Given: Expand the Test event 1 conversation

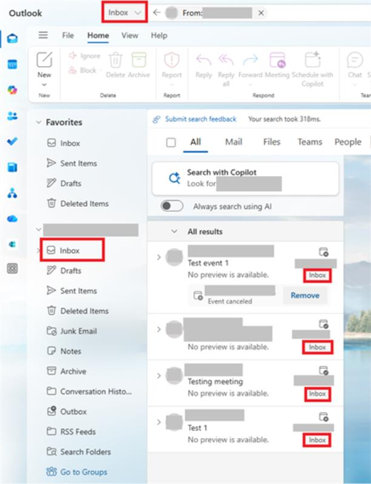Looking at the screenshot, I should (x=159, y=257).
